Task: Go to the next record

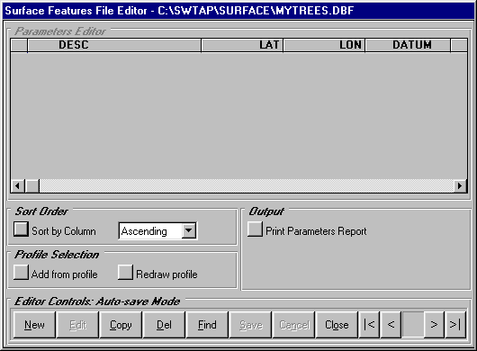Action: pyautogui.click(x=434, y=325)
